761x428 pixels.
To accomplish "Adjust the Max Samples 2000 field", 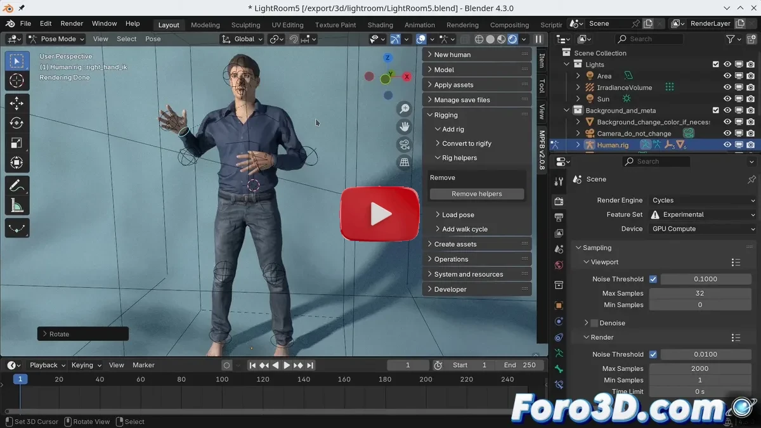I will (699, 368).
